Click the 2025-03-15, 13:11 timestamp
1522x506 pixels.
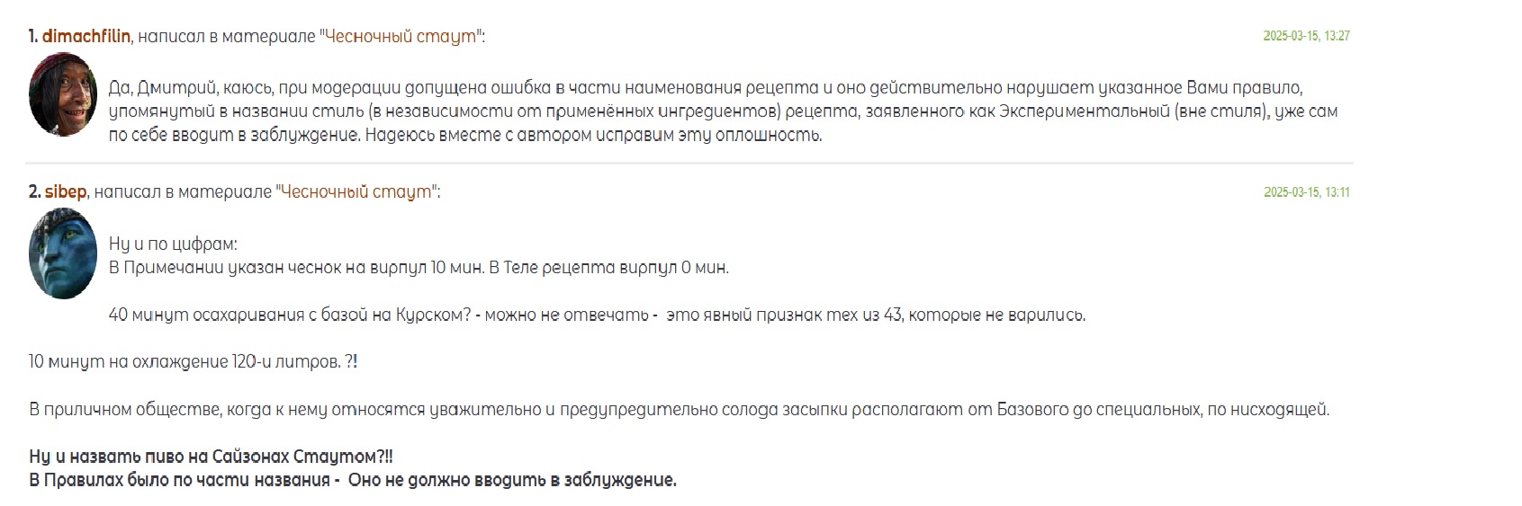[1306, 192]
